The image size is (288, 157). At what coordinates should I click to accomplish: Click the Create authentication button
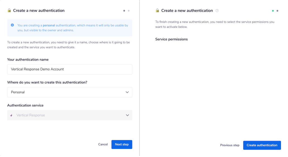click(262, 145)
